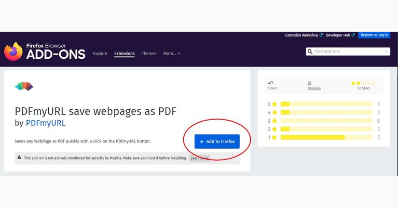
Task: Click the 2 star rating bar
Action: coord(326,129)
